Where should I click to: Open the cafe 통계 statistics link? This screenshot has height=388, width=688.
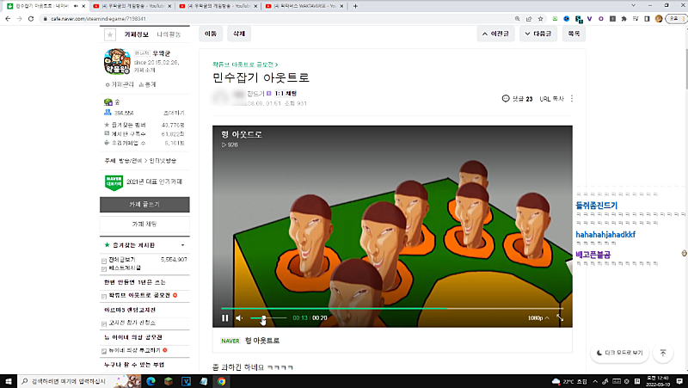point(147,84)
